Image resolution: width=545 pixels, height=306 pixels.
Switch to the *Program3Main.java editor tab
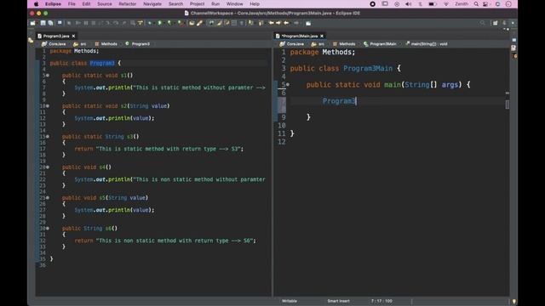299,36
